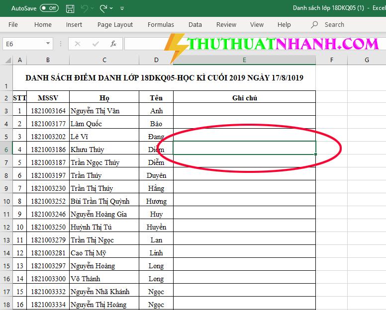Click the STT header cell

click(20, 97)
